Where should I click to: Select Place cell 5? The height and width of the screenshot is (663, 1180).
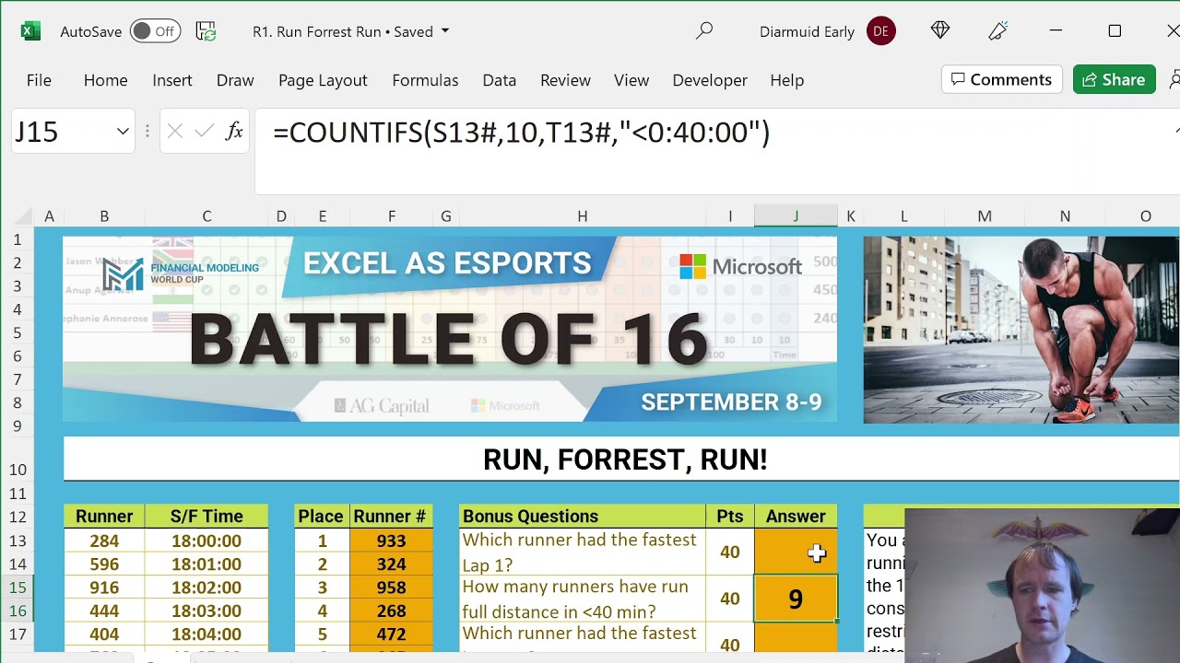pyautogui.click(x=322, y=634)
